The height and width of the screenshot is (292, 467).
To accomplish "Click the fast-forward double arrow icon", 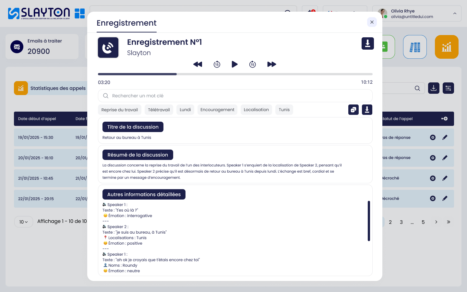I will [x=271, y=64].
